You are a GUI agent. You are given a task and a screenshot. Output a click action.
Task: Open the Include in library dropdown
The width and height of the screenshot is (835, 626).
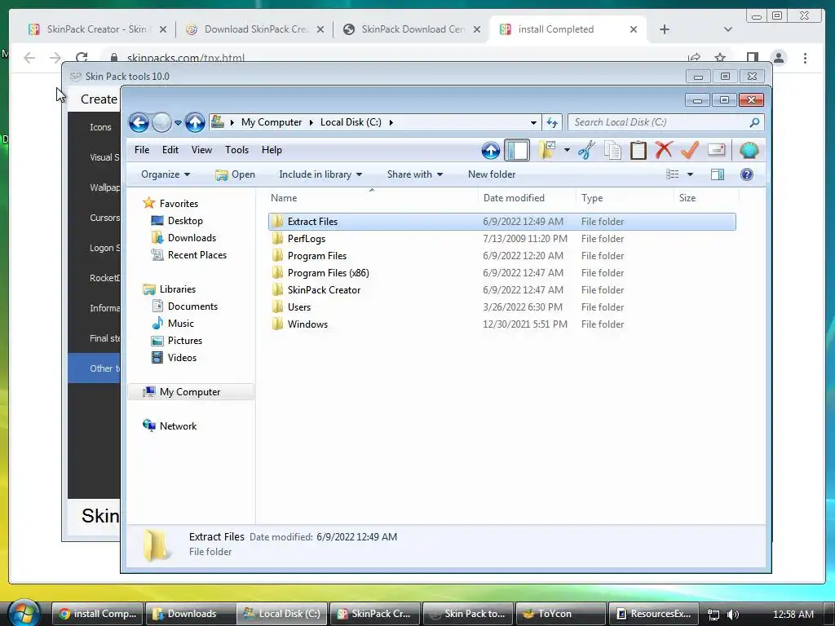[x=320, y=174]
